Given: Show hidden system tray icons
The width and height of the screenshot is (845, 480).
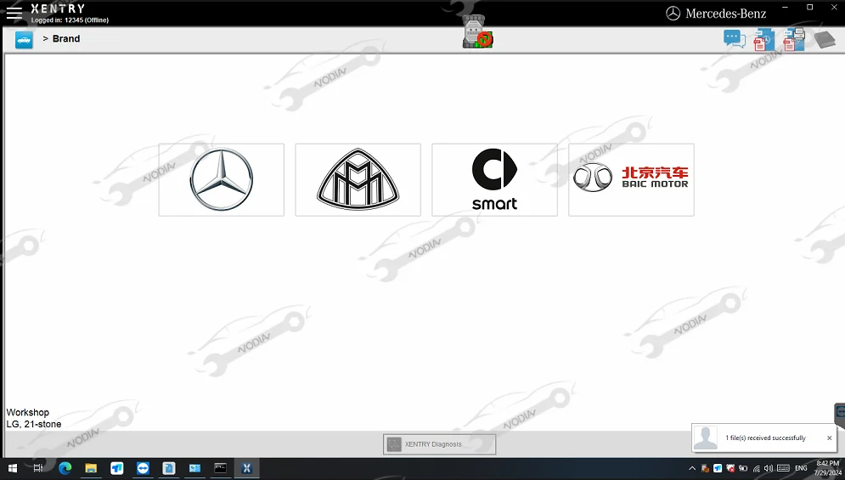Looking at the screenshot, I should tap(692, 468).
